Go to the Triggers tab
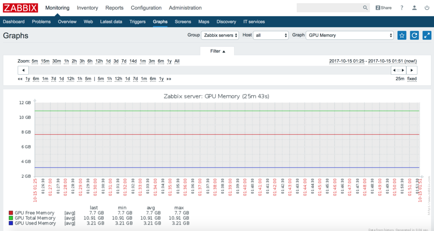Screen dimensions: 434x231 tap(138, 22)
